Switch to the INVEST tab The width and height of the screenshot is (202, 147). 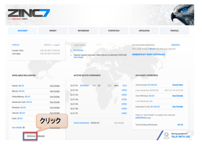pyautogui.click(x=53, y=31)
